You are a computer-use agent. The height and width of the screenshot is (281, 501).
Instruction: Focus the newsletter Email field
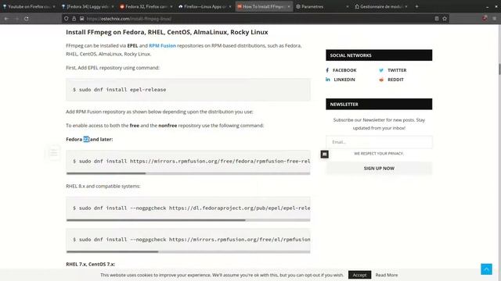pos(379,142)
